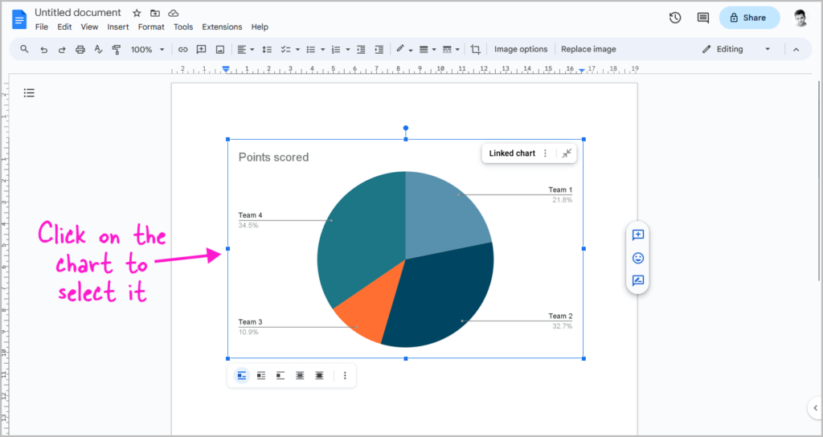Add a comment from the toolbar

201,49
